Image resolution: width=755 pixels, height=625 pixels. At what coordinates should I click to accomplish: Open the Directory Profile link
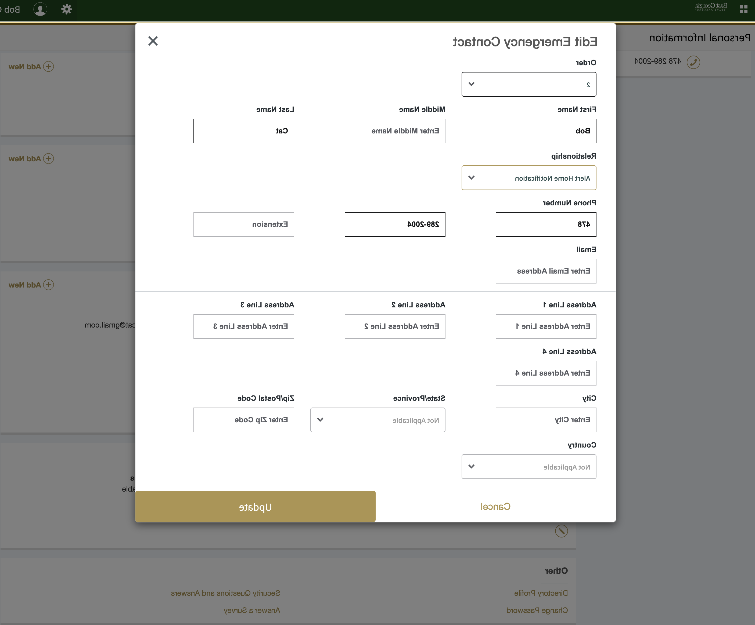(541, 593)
